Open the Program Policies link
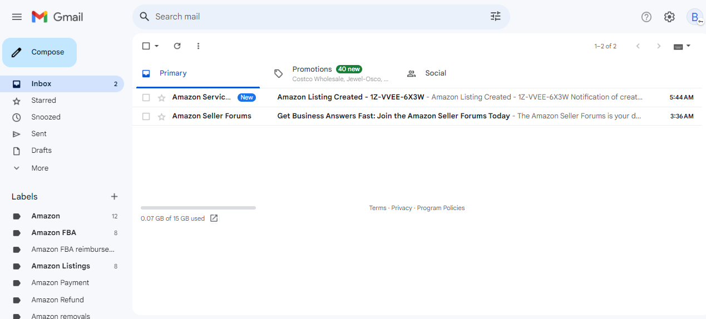The height and width of the screenshot is (319, 706). pyautogui.click(x=441, y=208)
